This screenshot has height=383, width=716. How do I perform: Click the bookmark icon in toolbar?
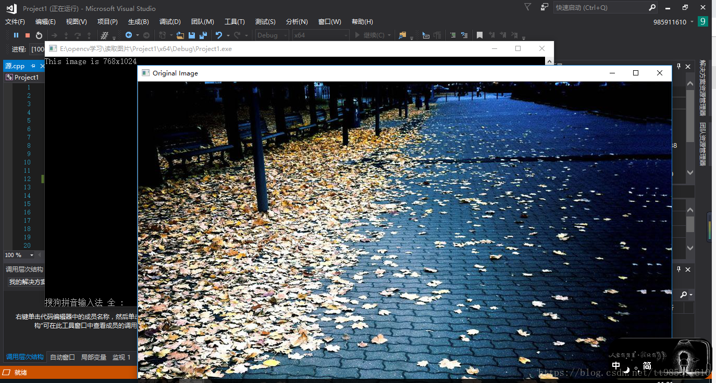click(x=479, y=35)
